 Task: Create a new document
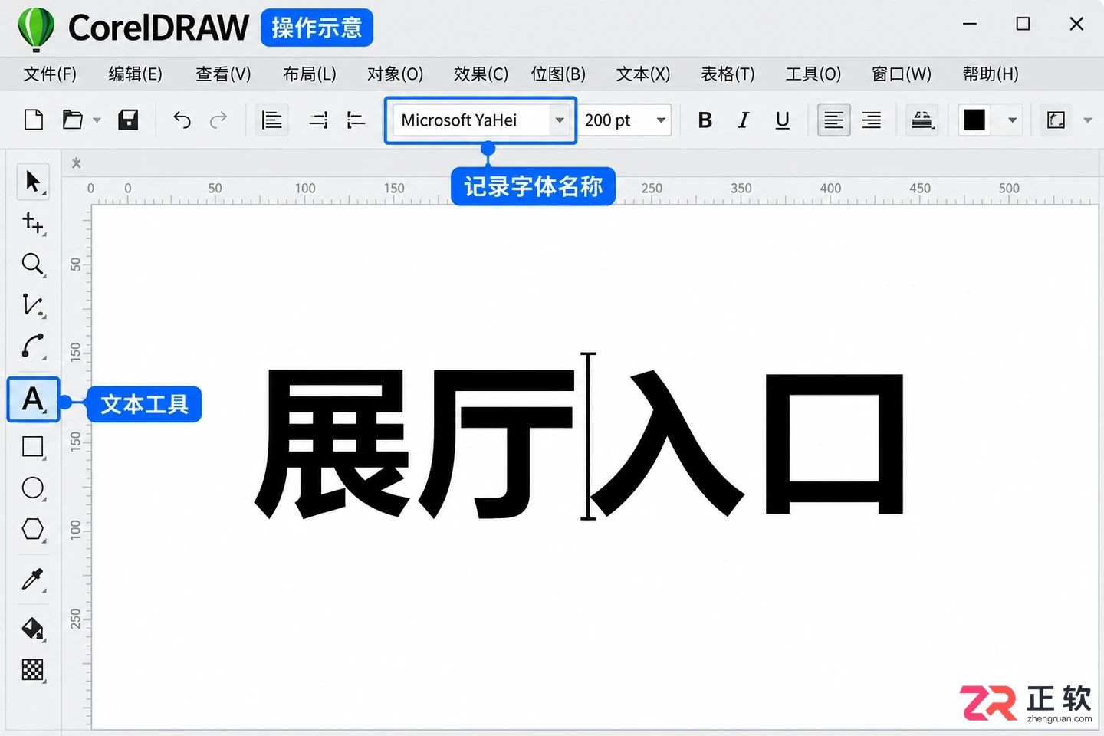tap(34, 120)
